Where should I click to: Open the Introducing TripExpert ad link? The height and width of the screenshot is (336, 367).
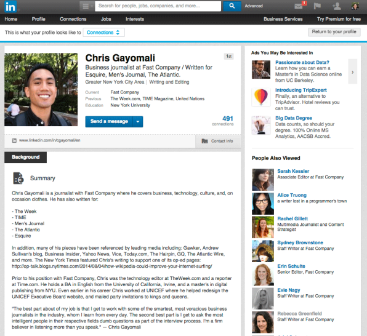point(300,90)
